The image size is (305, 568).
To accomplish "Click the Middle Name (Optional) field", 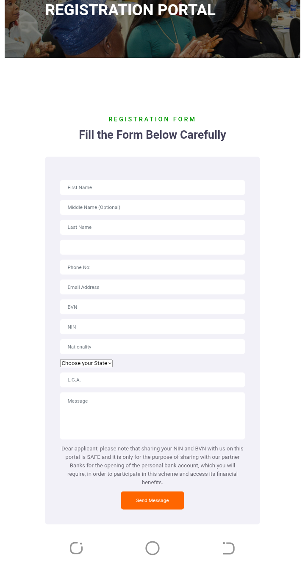I will coord(152,207).
